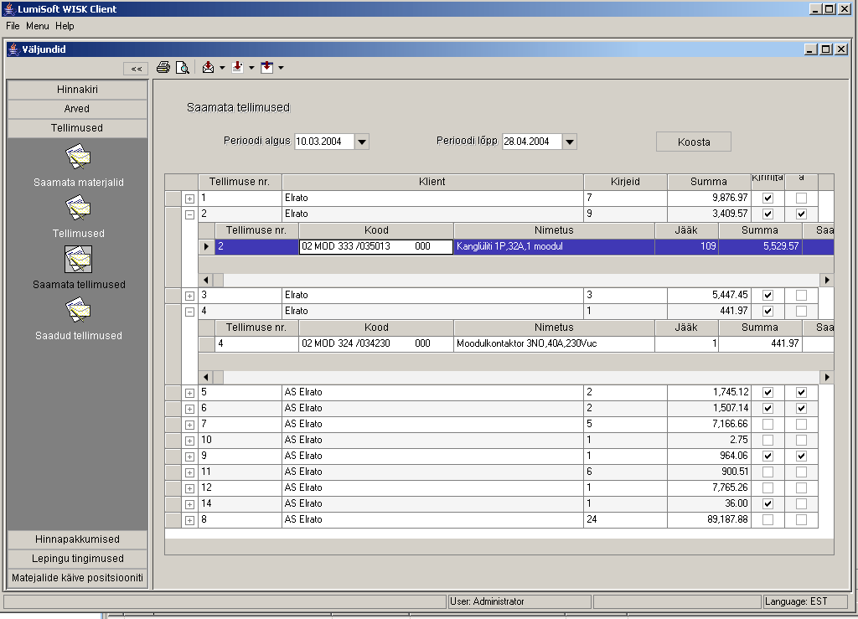Switch to the Hinnakiri sidebar tab
This screenshot has width=858, height=619.
77,89
